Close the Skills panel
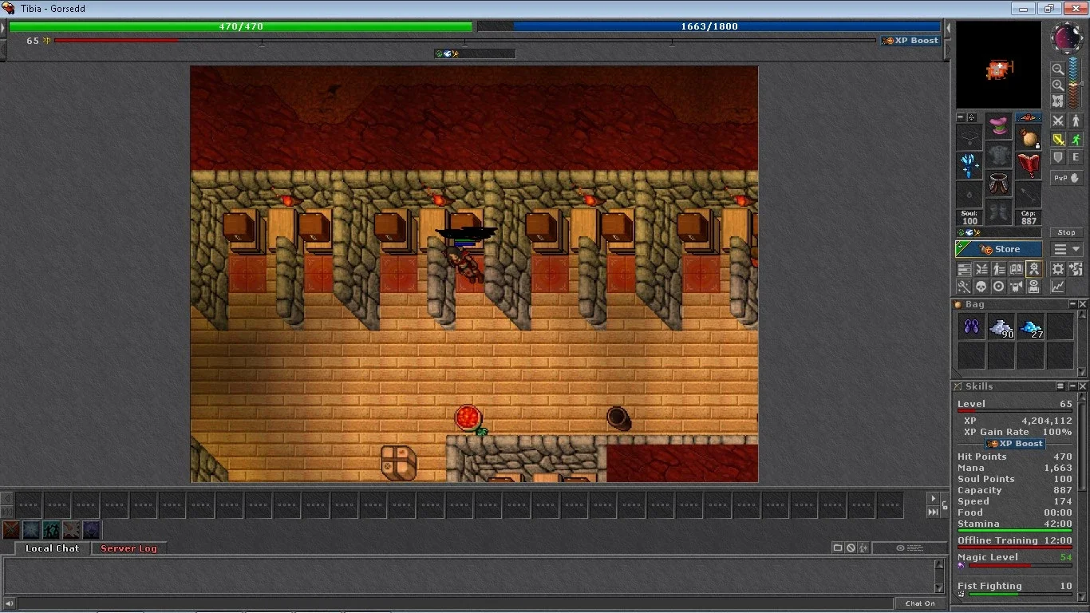 click(1083, 386)
